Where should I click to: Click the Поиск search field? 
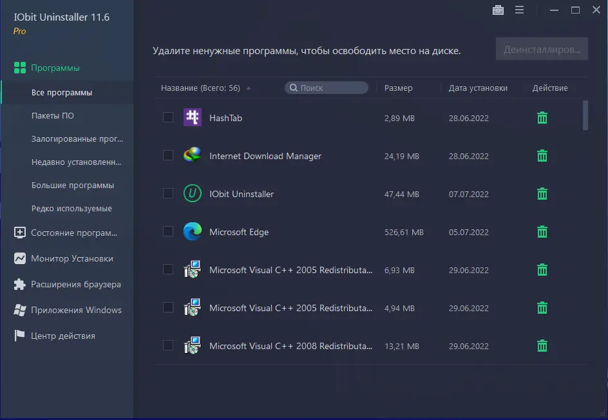[327, 88]
